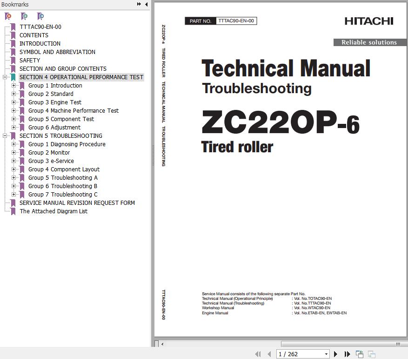Go to previous page arrow

tap(269, 354)
